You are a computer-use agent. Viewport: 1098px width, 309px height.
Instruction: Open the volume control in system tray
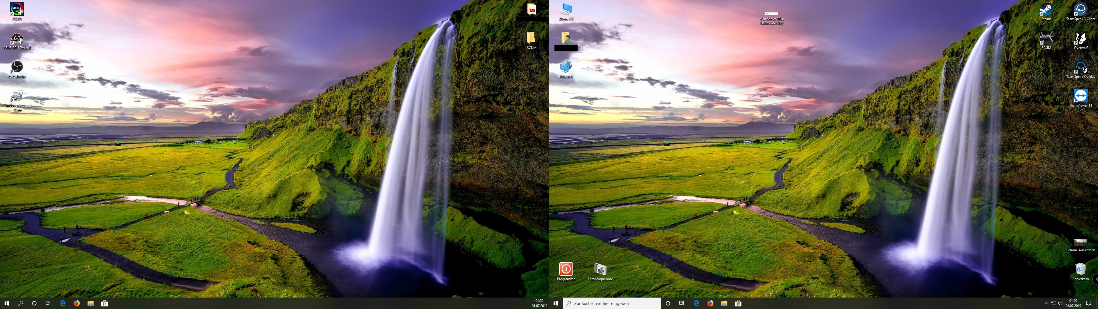click(1060, 304)
